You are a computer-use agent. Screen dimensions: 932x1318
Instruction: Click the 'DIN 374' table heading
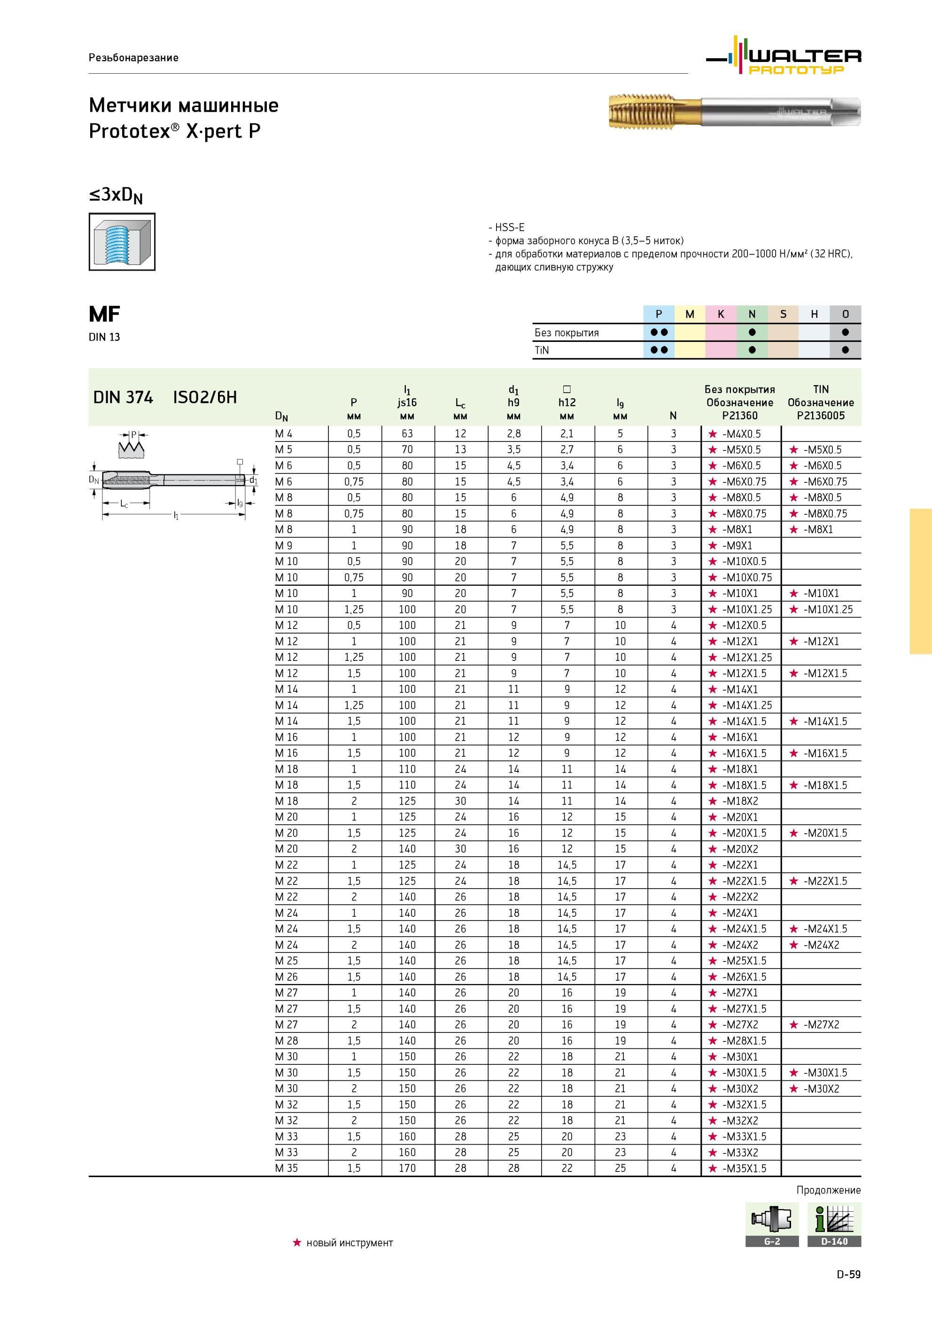[123, 397]
